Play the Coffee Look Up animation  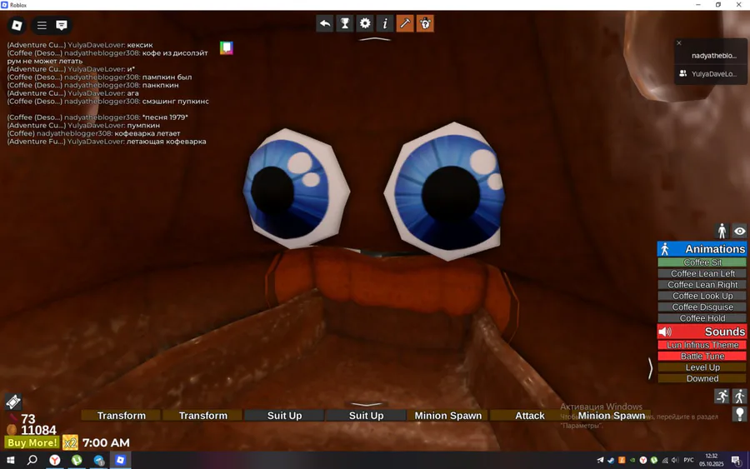702,296
